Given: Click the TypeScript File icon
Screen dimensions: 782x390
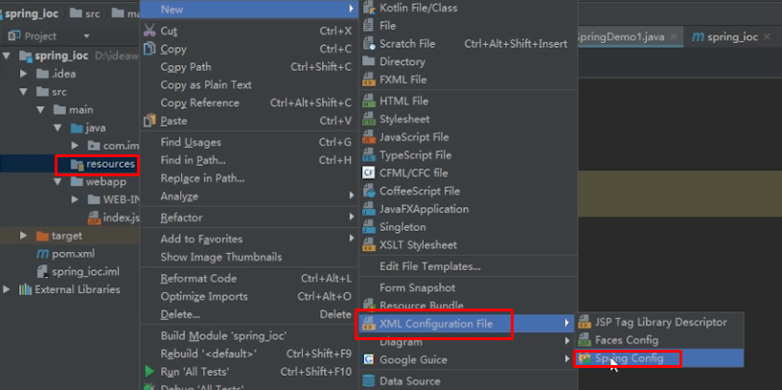Looking at the screenshot, I should coord(369,154).
